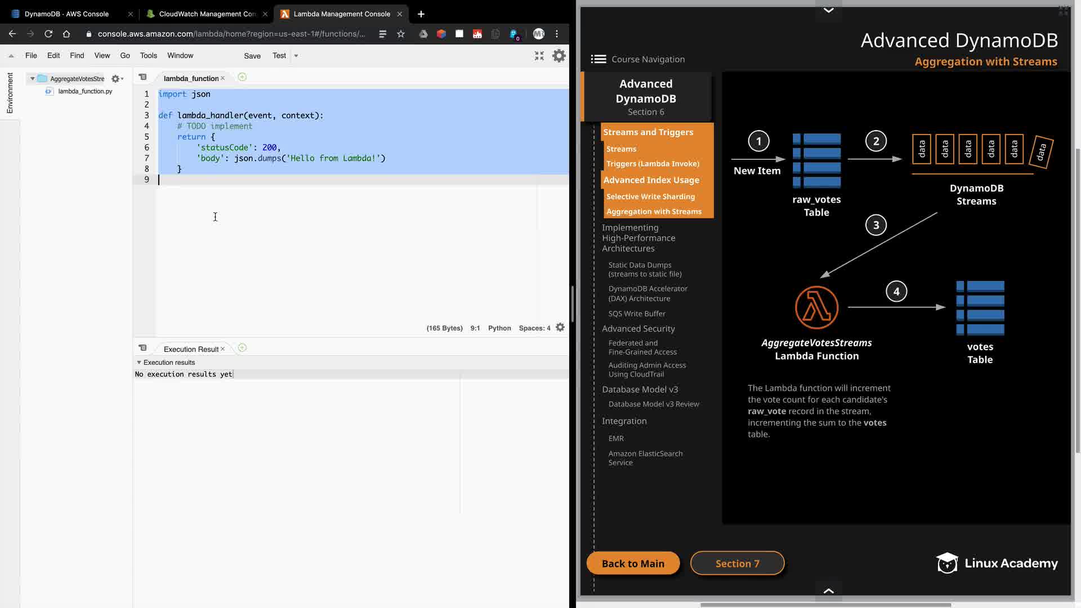
Task: Open the Test dropdown arrow
Action: coord(296,56)
